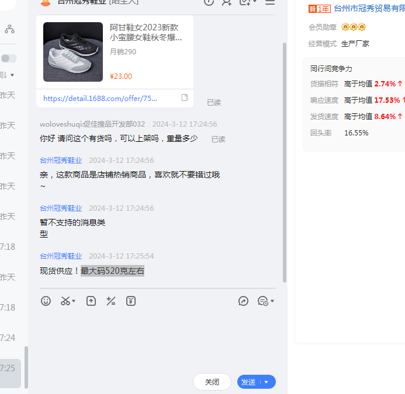Viewport: 405px width, 394px height.
Task: Click the chat message scrollbar
Action: (285, 162)
